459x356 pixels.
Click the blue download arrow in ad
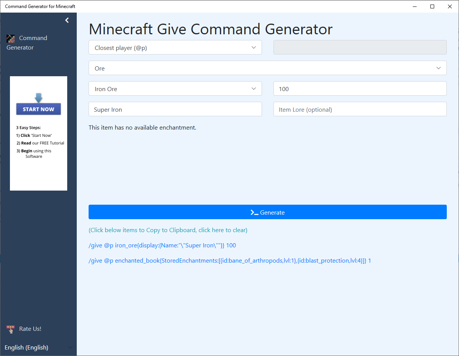39,98
